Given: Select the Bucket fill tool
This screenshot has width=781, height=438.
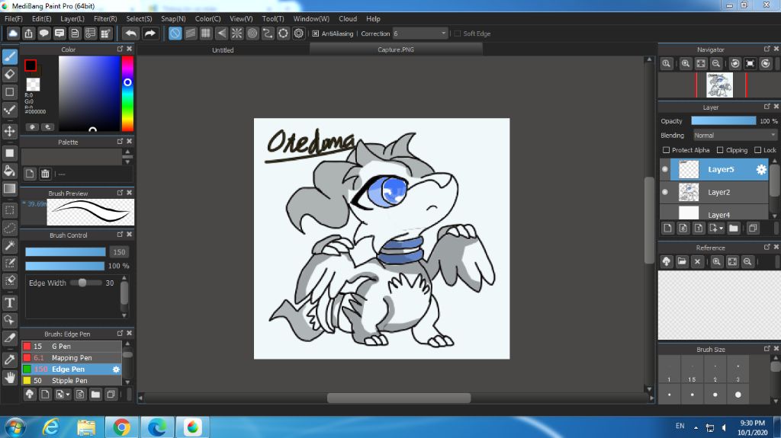Looking at the screenshot, I should click(x=9, y=171).
